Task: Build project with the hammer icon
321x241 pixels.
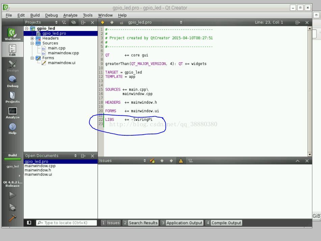Action: (x=12, y=218)
